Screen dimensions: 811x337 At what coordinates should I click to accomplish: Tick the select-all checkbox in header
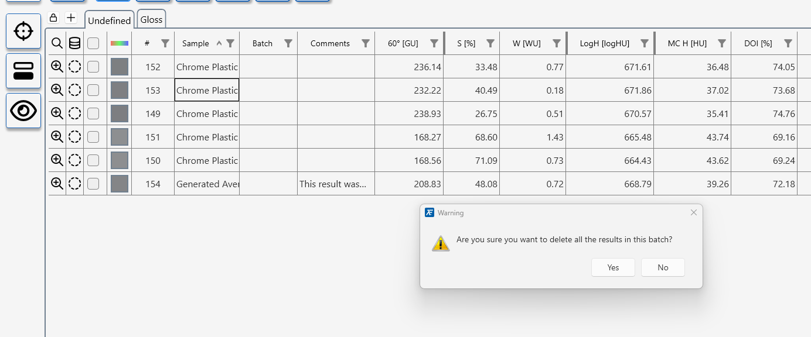[93, 43]
